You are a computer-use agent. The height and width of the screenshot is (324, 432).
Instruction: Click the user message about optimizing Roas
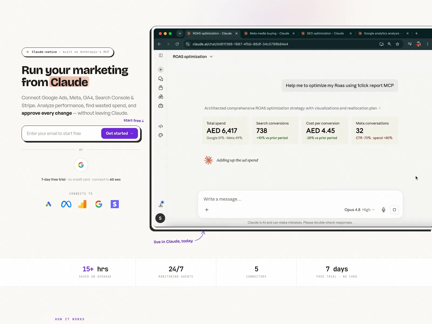pyautogui.click(x=340, y=86)
